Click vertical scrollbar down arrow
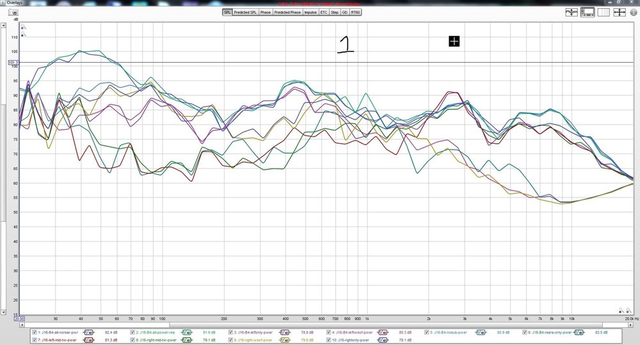This screenshot has width=640, height=345. (x=3, y=312)
